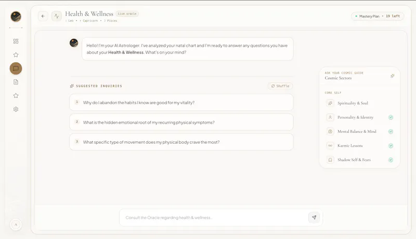The height and width of the screenshot is (239, 416).
Task: Open Mental Balance & Mind sector
Action: 359,131
